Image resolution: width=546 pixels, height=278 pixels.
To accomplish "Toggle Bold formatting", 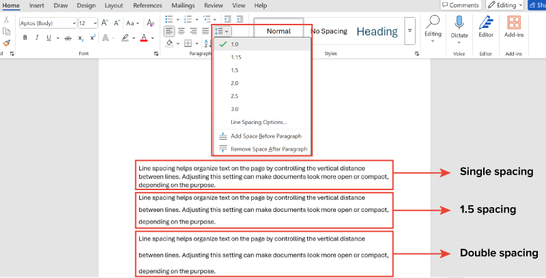I will 25,37.
